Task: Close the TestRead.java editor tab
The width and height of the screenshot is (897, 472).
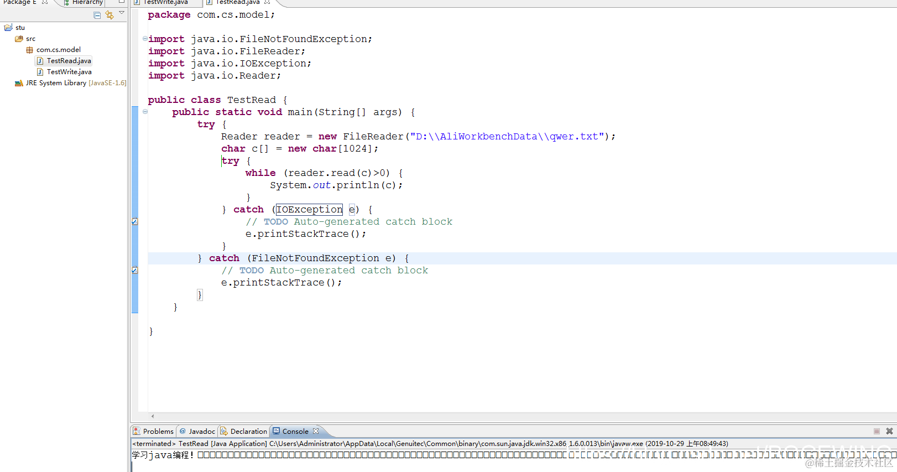Action: (x=267, y=2)
